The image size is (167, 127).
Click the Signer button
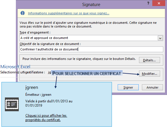[x=128, y=87]
